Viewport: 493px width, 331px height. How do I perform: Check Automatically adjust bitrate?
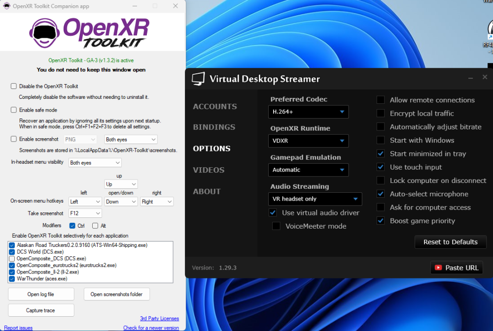(x=381, y=127)
